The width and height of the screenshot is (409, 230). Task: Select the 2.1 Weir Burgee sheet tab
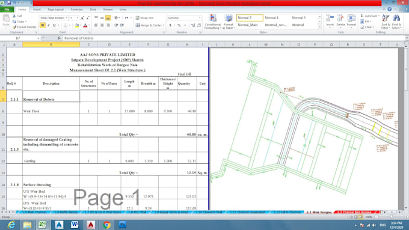(x=319, y=213)
